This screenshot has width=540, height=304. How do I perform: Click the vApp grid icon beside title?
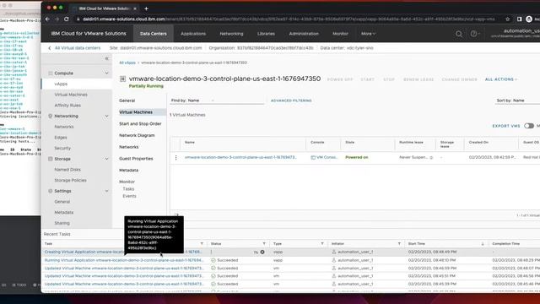click(122, 79)
